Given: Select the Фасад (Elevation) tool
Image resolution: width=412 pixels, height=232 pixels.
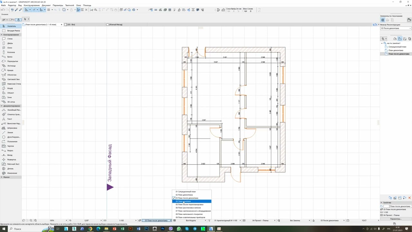Looking at the screenshot, I should click(x=10, y=155).
